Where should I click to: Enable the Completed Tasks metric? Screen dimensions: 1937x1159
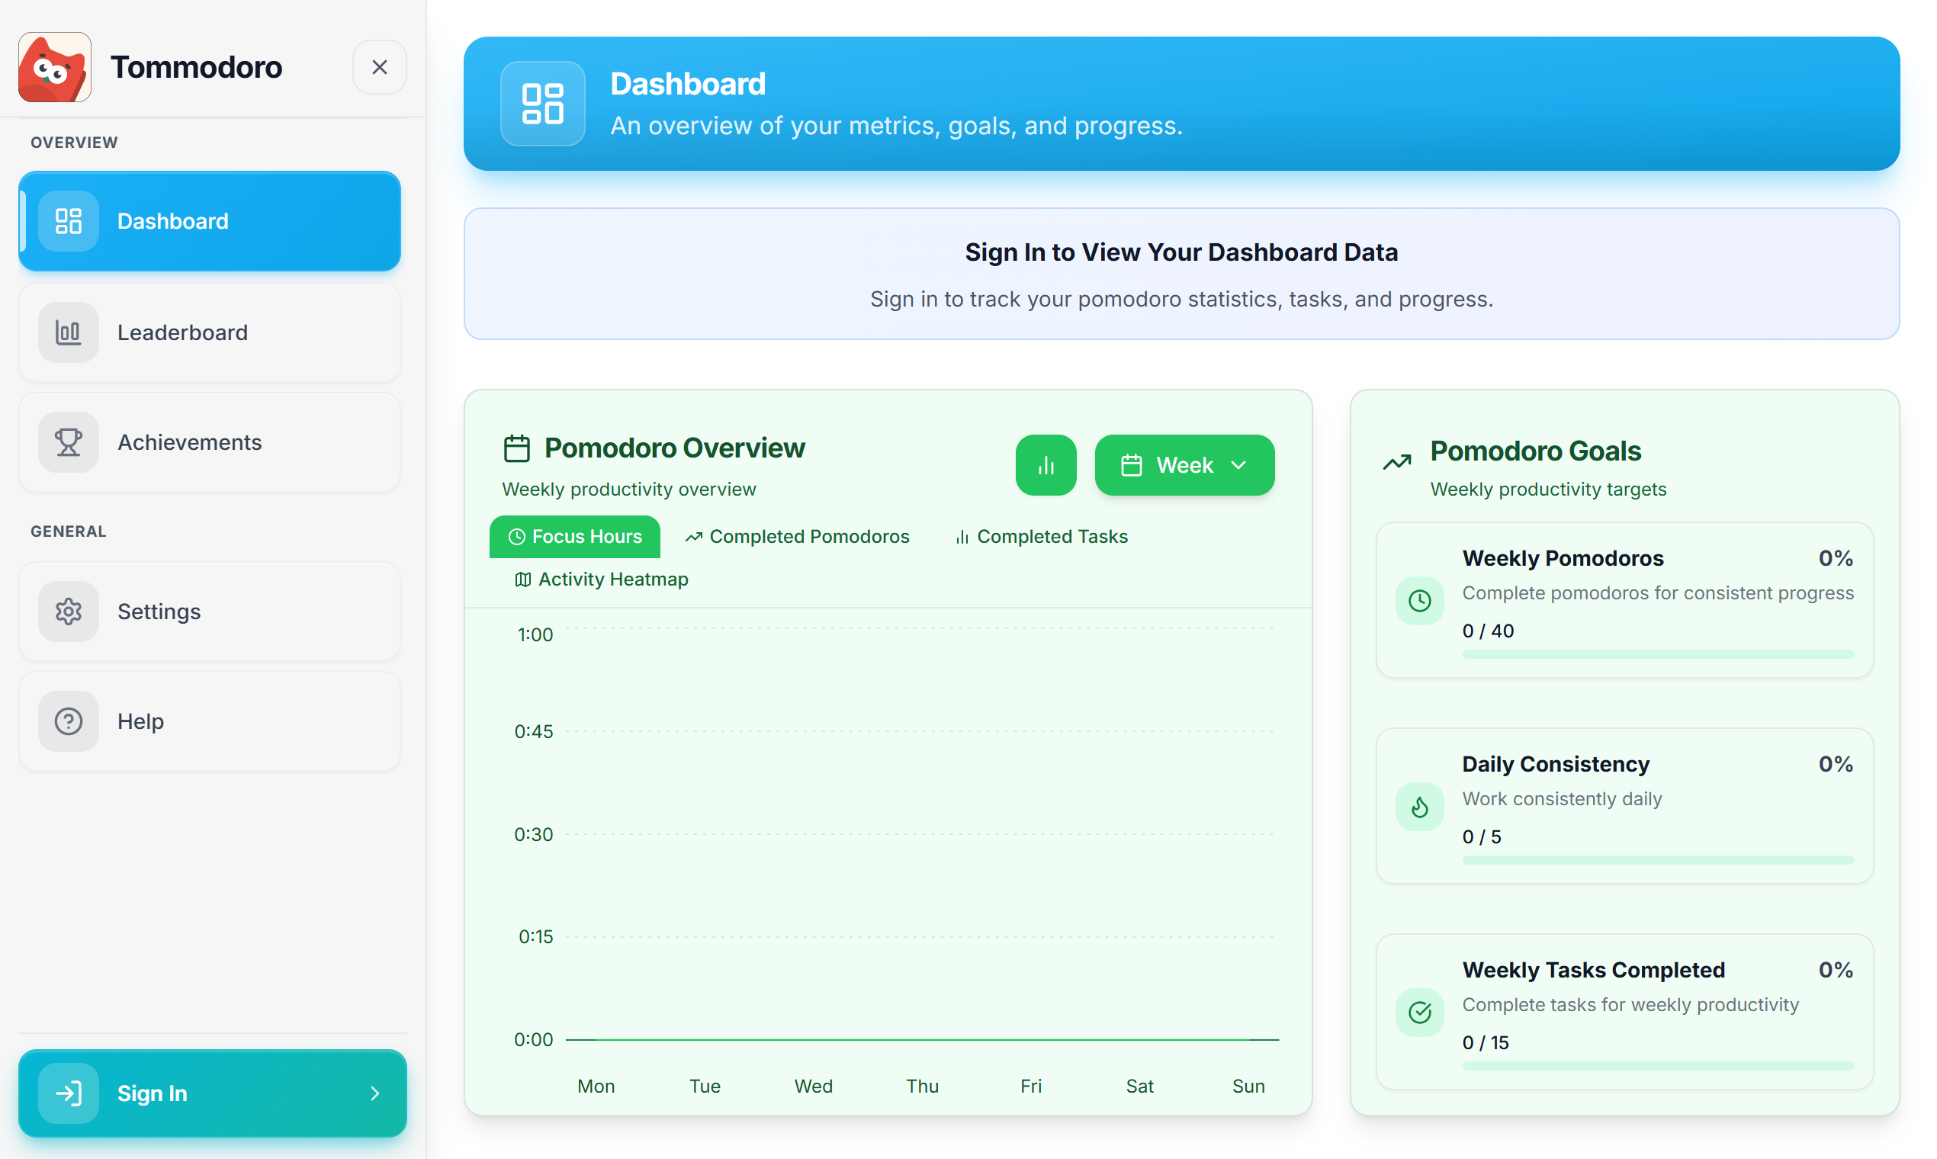[1040, 537]
